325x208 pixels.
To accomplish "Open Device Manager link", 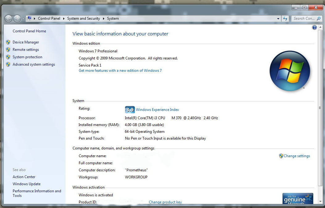I will click(26, 42).
